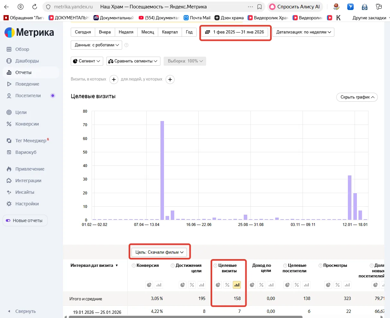The height and width of the screenshot is (318, 390).
Task: Enable the bar chart for Просмотры column
Action: pyautogui.click(x=347, y=285)
